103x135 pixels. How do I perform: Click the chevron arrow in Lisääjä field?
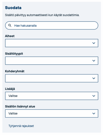tap(94, 96)
